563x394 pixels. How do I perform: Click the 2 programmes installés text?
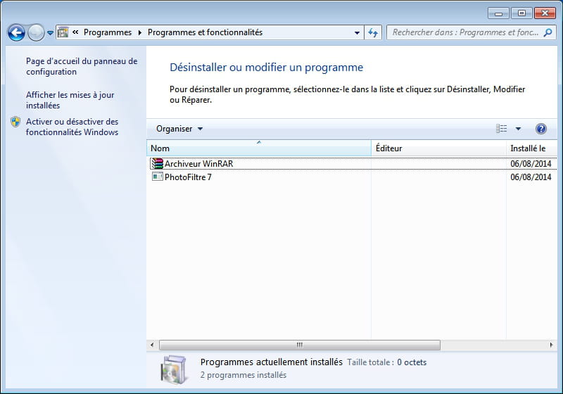point(243,375)
